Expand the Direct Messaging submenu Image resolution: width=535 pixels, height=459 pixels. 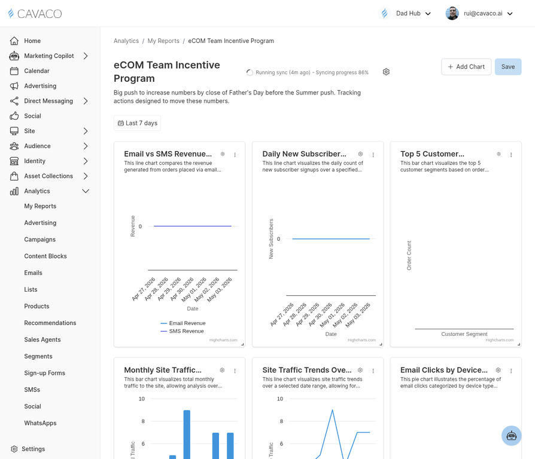click(x=86, y=101)
